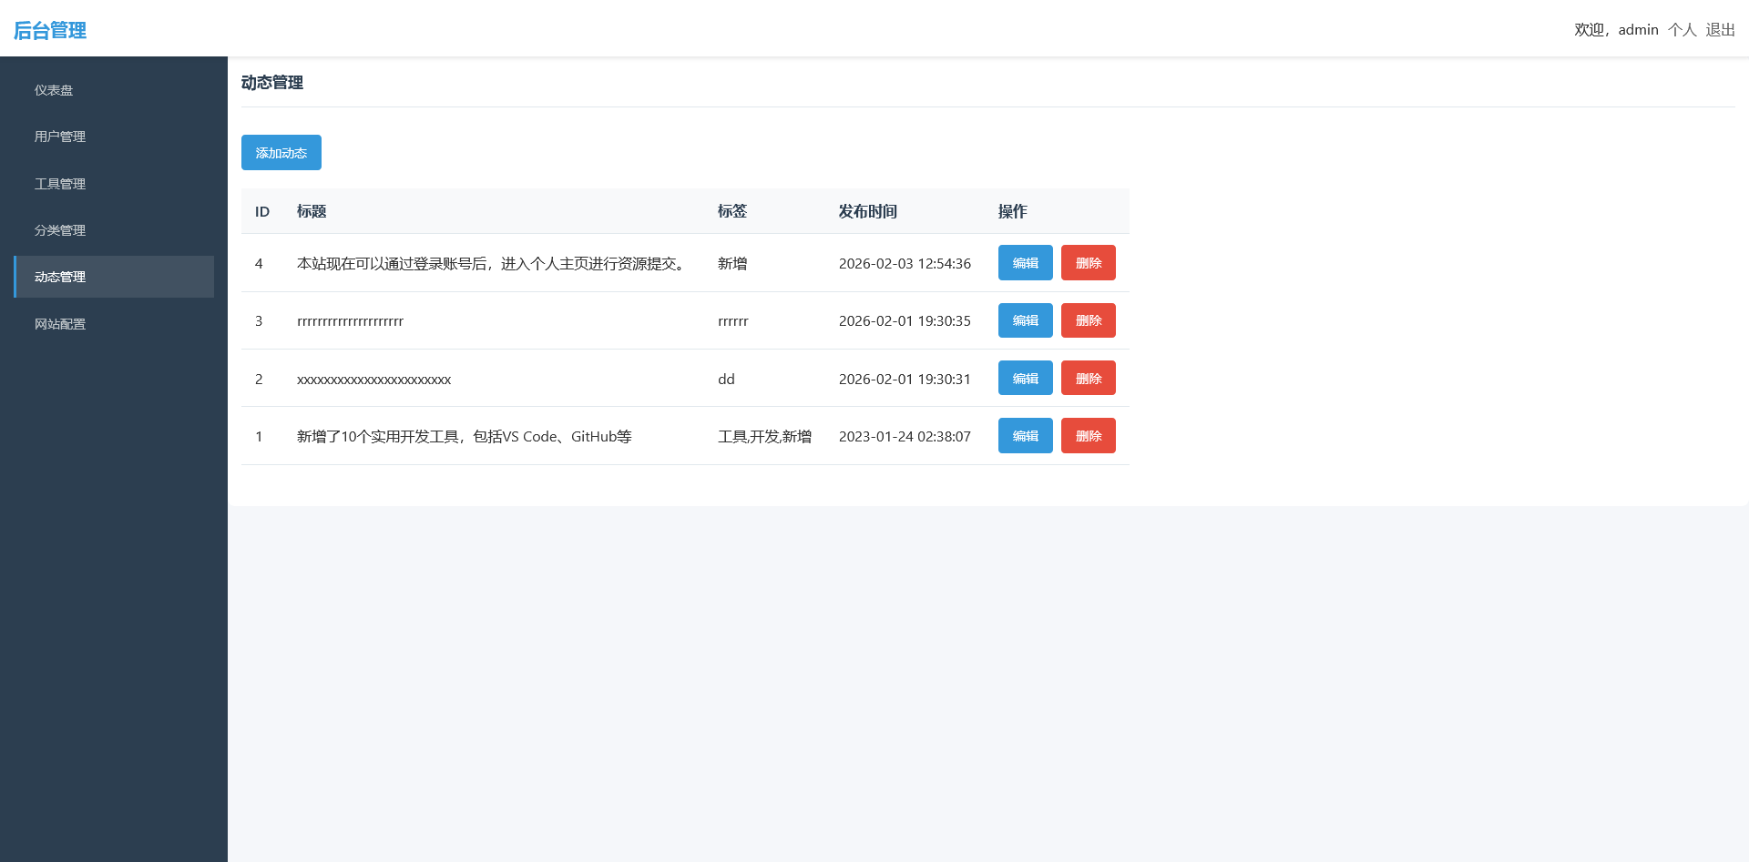Image resolution: width=1749 pixels, height=862 pixels.
Task: Delete the entry tagged dd
Action: click(1088, 378)
